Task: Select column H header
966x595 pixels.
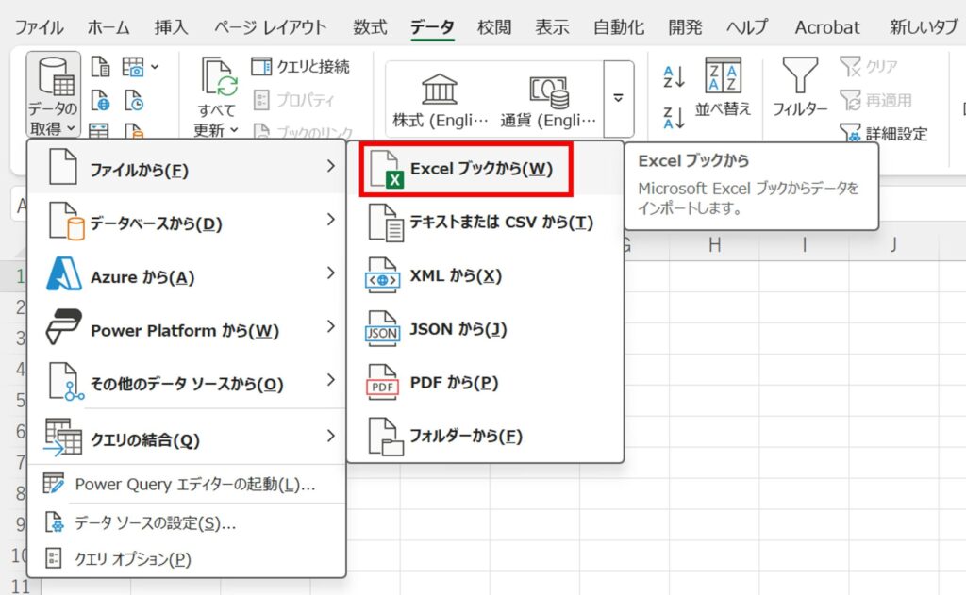Action: point(714,246)
